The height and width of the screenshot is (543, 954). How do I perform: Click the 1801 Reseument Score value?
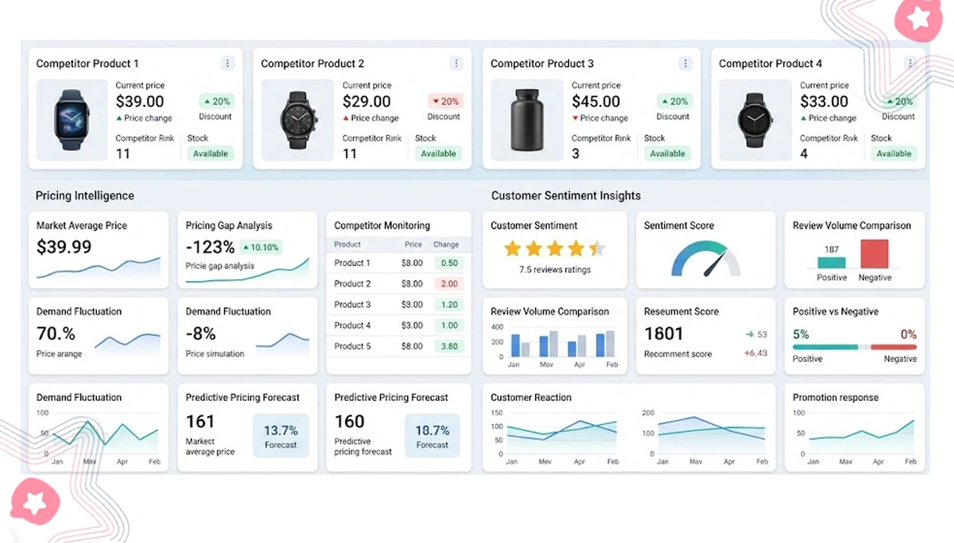(664, 334)
